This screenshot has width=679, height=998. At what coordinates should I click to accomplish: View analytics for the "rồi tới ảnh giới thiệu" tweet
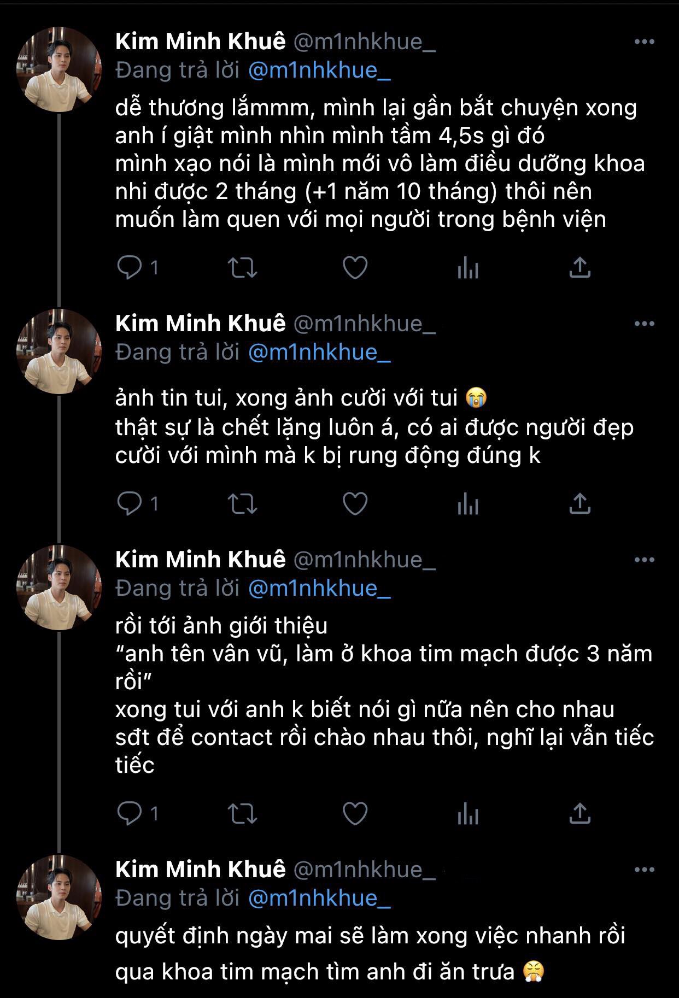(x=467, y=814)
